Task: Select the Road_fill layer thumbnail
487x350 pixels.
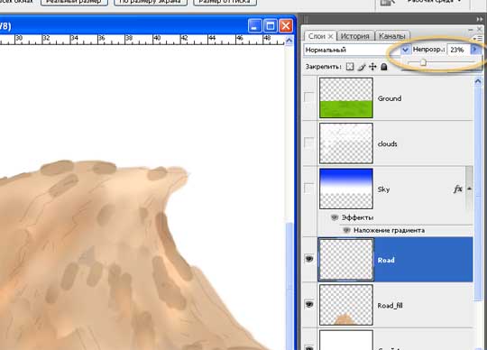Action: (346, 305)
